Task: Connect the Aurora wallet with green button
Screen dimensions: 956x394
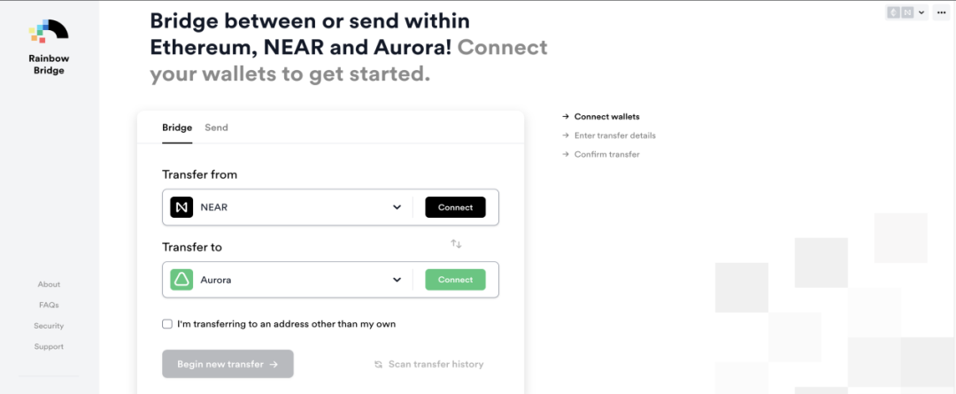Action: pos(455,280)
